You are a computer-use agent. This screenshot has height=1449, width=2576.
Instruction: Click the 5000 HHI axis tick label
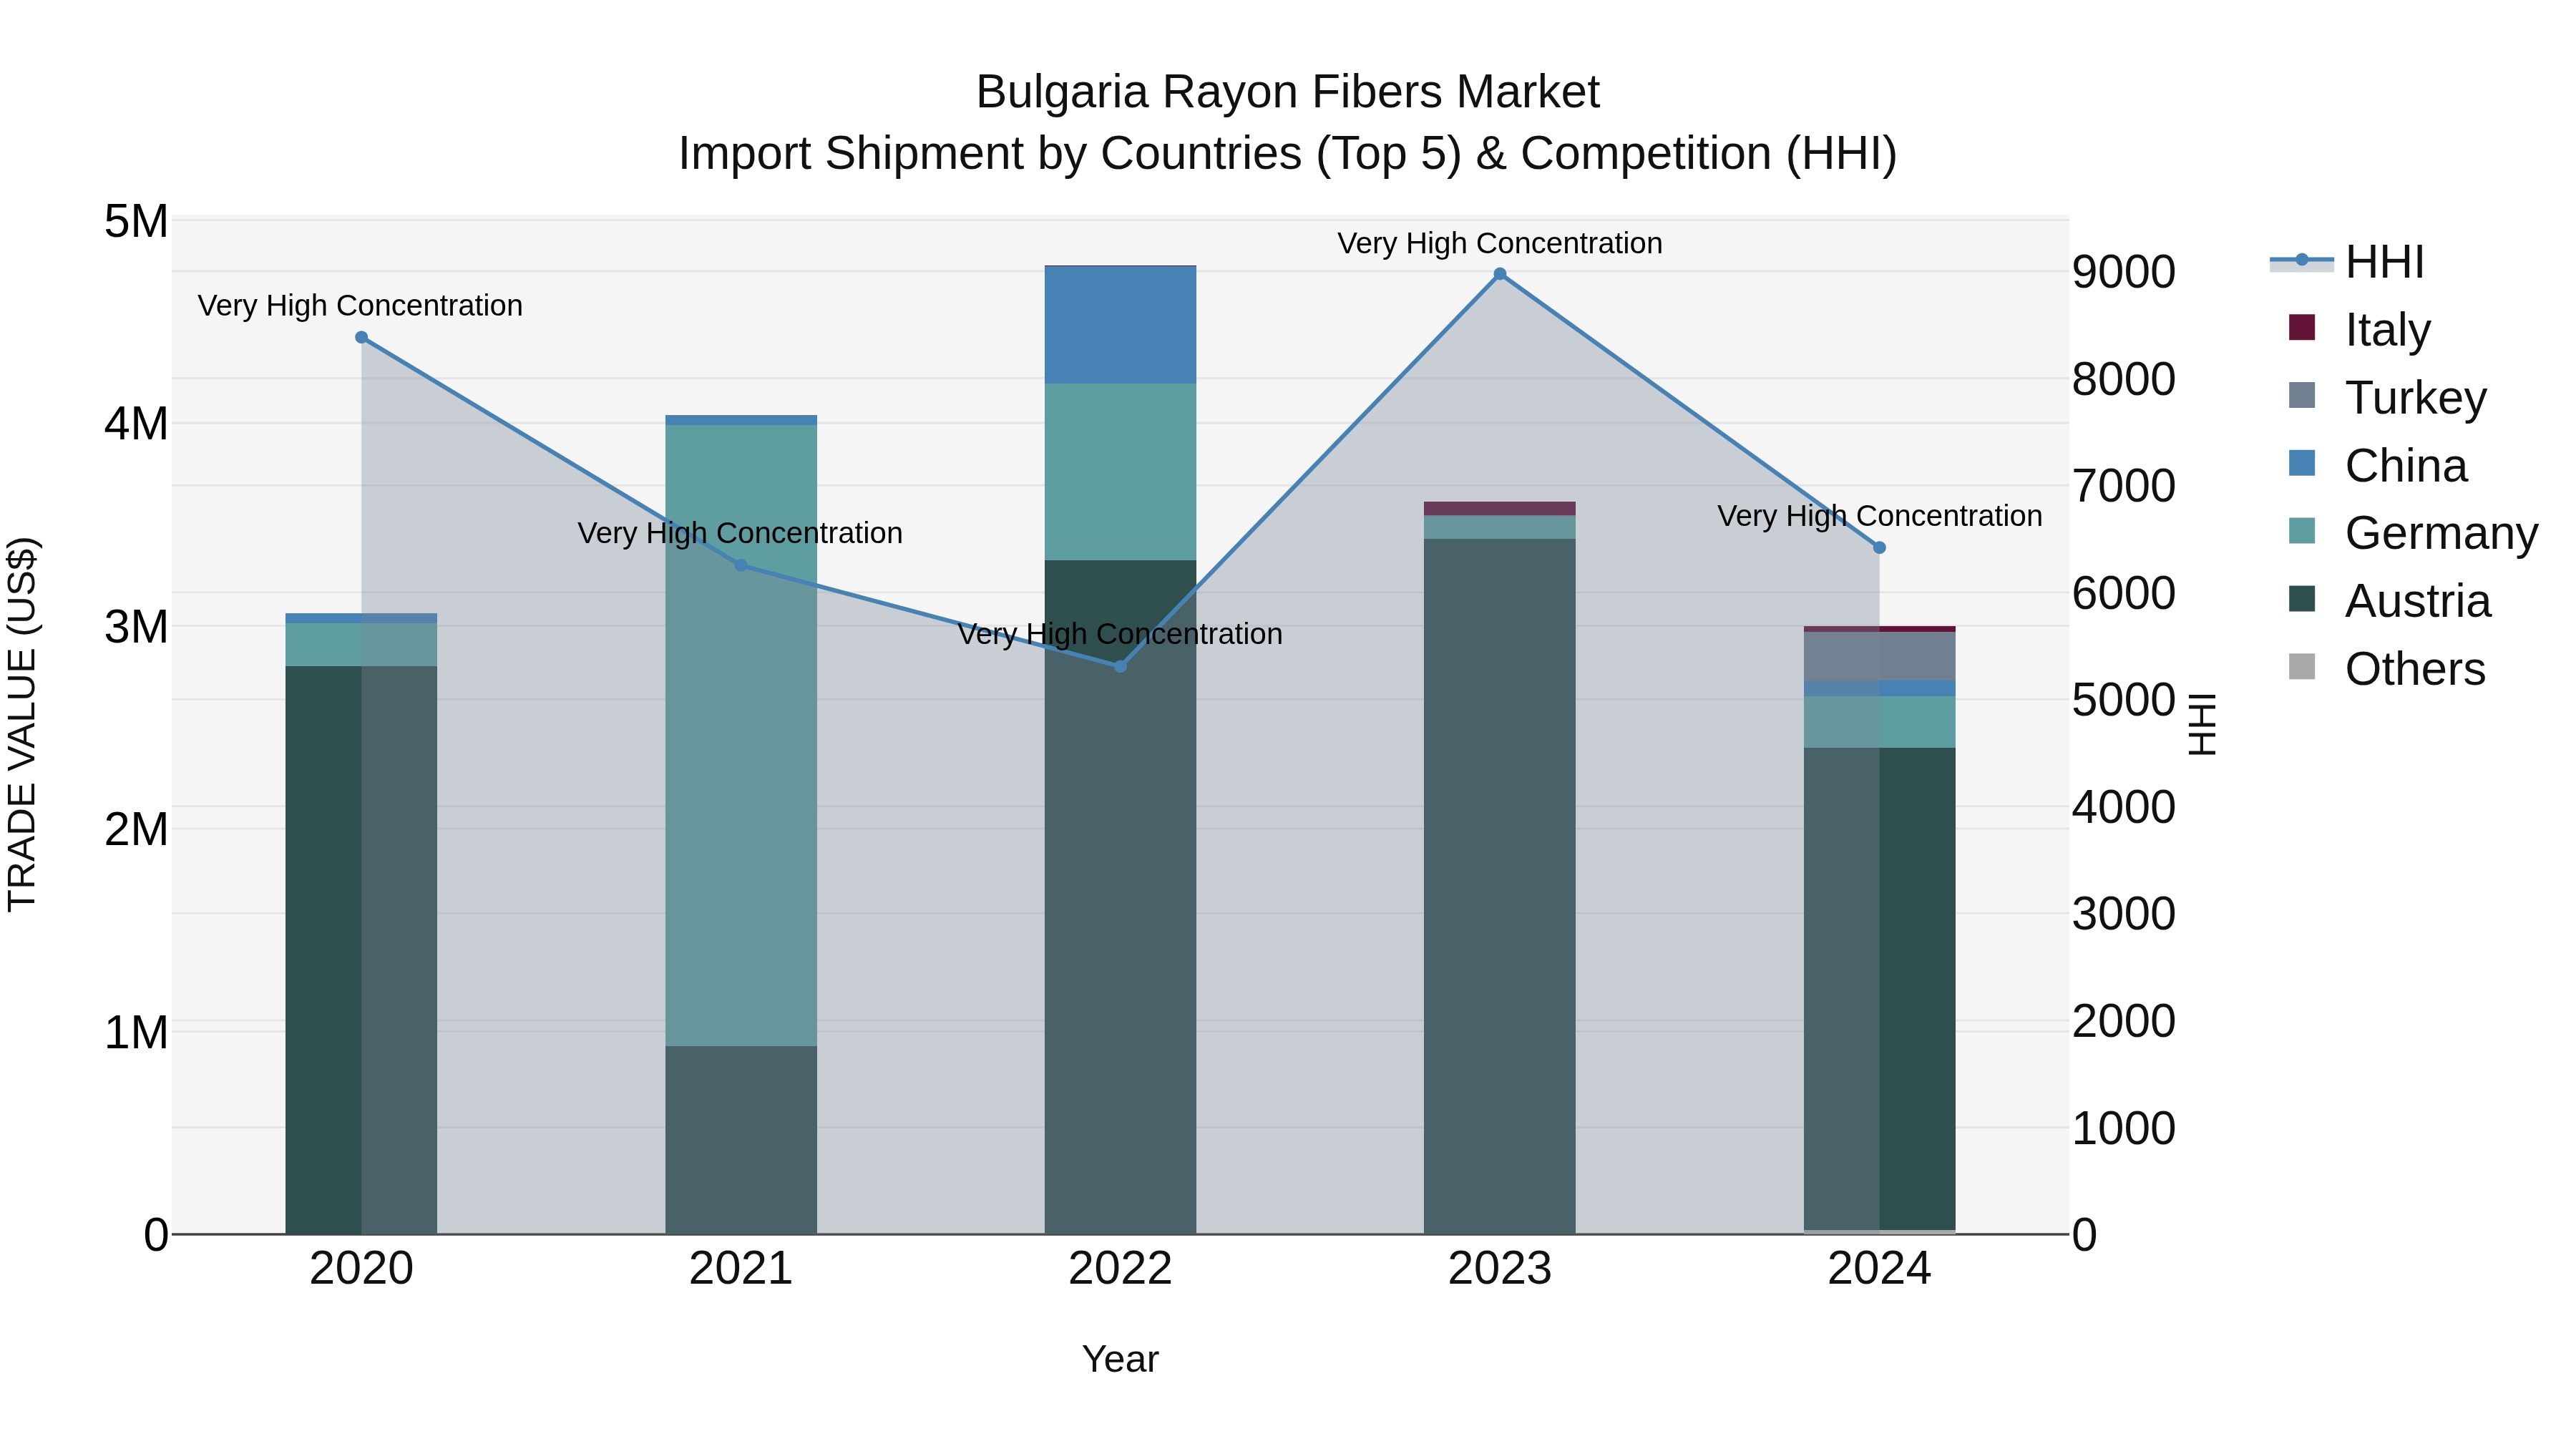[x=2123, y=700]
